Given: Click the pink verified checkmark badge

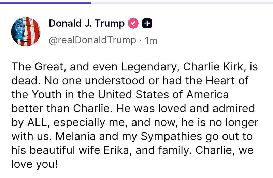Looking at the screenshot, I should pyautogui.click(x=133, y=23).
